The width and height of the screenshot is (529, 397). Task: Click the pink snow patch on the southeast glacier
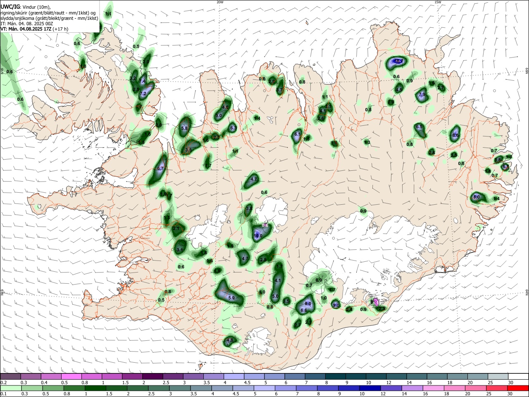click(x=376, y=301)
